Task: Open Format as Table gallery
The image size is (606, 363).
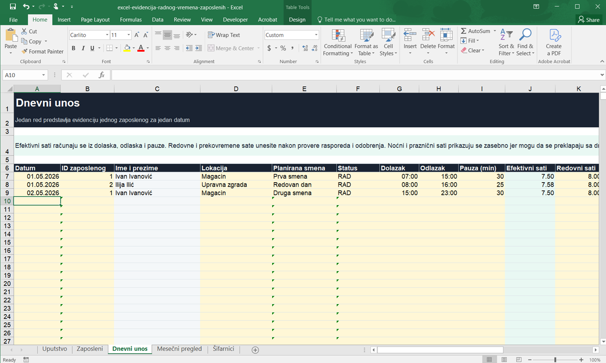Action: 366,43
